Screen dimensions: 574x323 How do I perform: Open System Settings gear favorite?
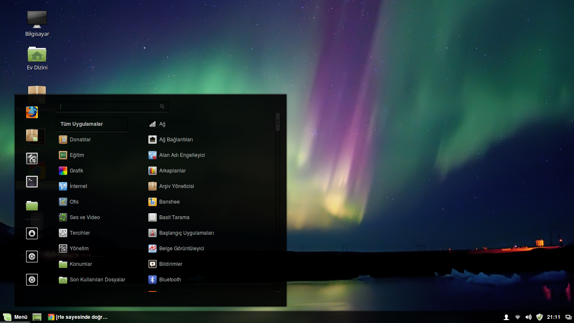(32, 159)
